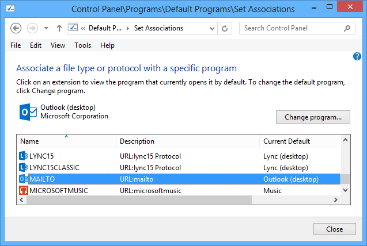Maximize the Set Associations window

pos(330,6)
